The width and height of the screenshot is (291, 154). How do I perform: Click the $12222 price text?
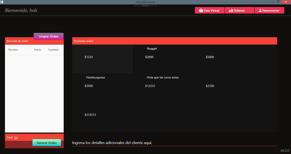pyautogui.click(x=150, y=86)
